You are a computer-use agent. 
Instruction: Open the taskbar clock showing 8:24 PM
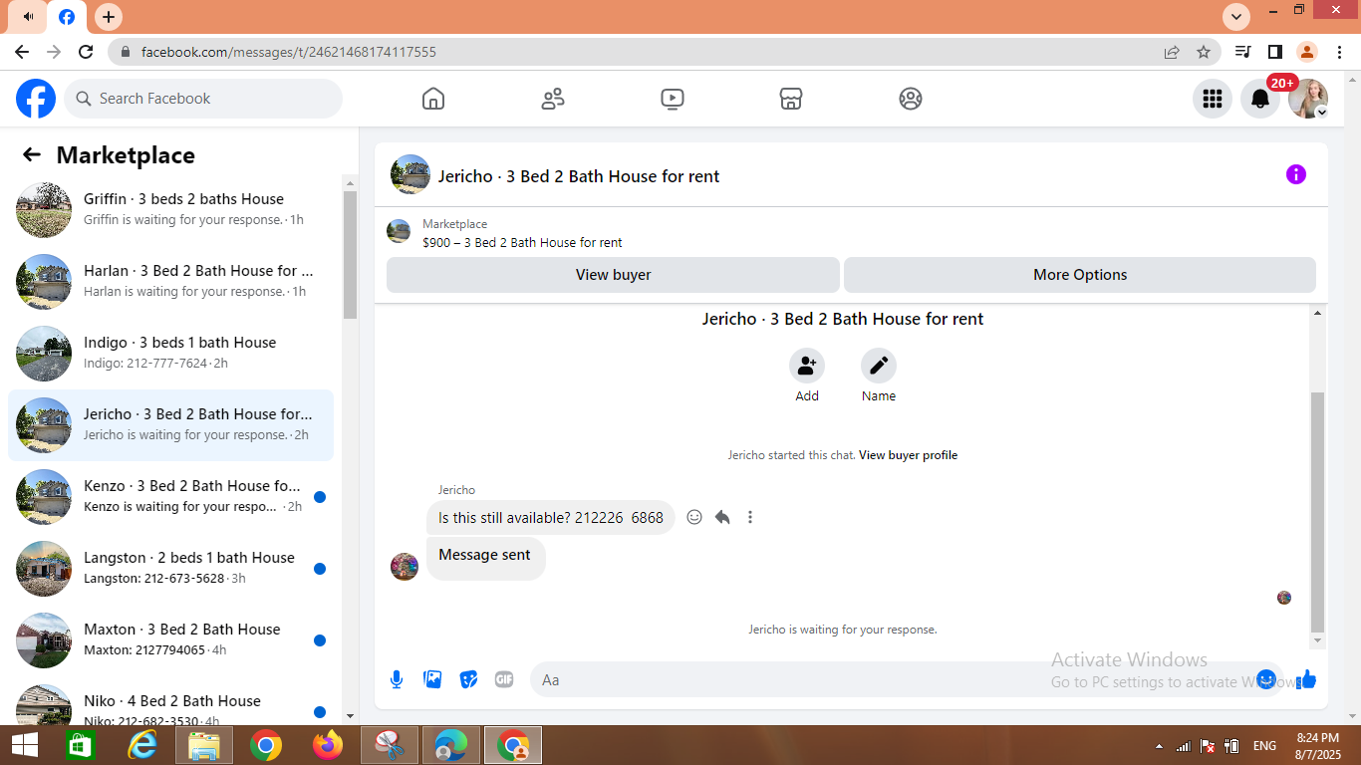point(1317,746)
